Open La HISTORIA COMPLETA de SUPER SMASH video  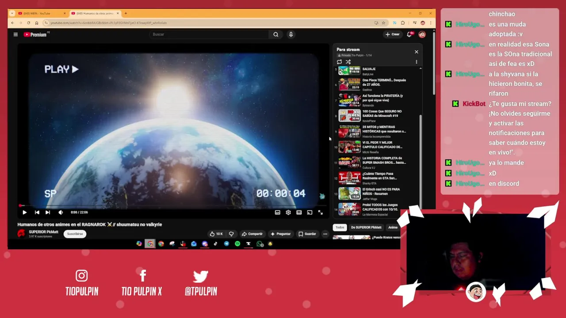[x=375, y=163]
